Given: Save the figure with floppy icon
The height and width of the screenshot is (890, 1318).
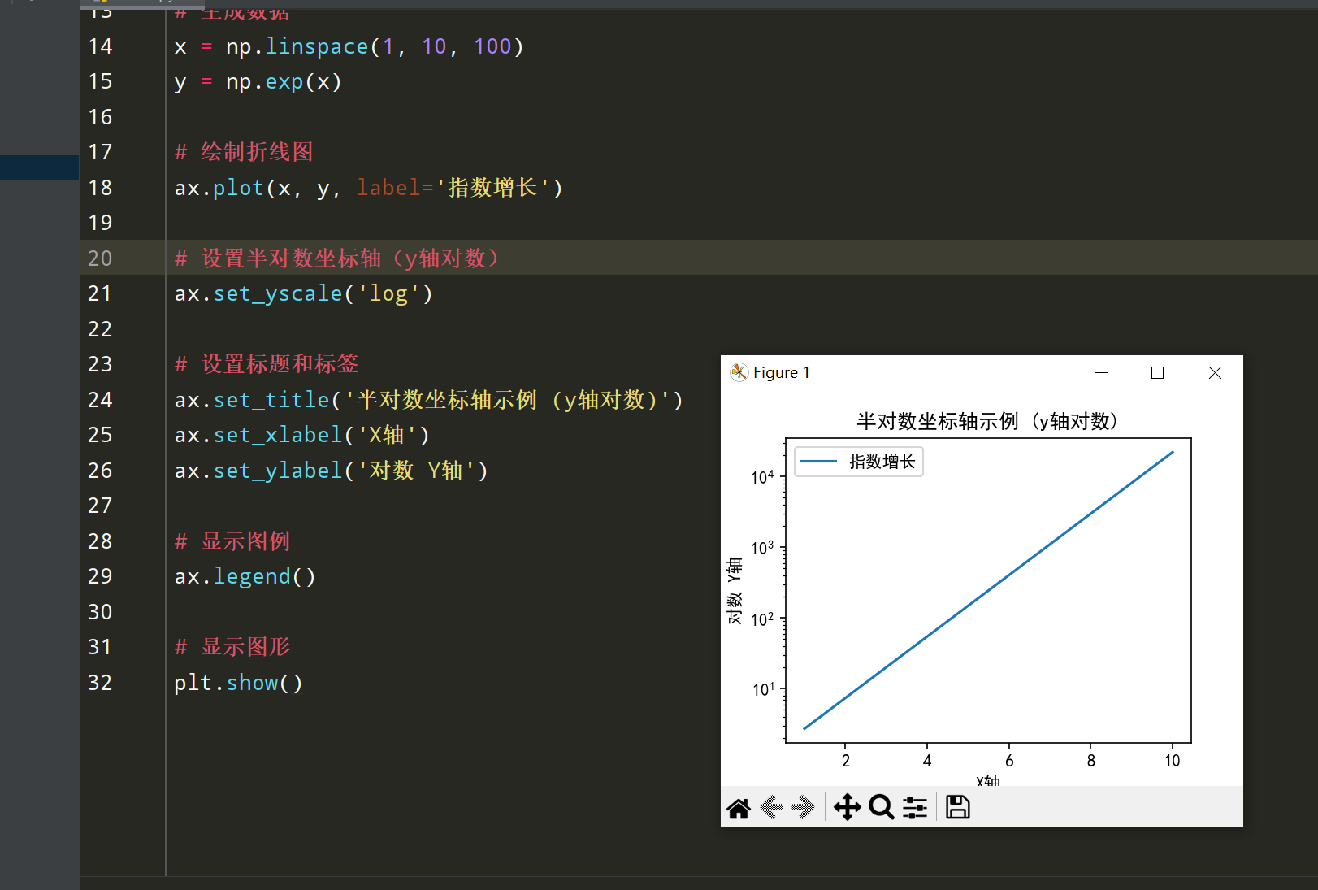Looking at the screenshot, I should coord(958,807).
